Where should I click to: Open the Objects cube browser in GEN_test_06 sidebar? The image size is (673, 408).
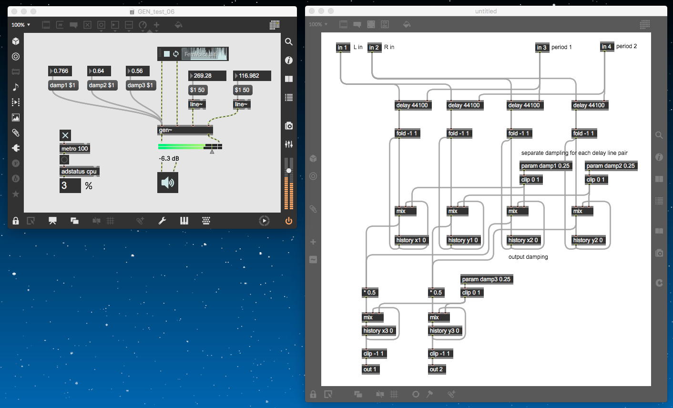click(16, 41)
